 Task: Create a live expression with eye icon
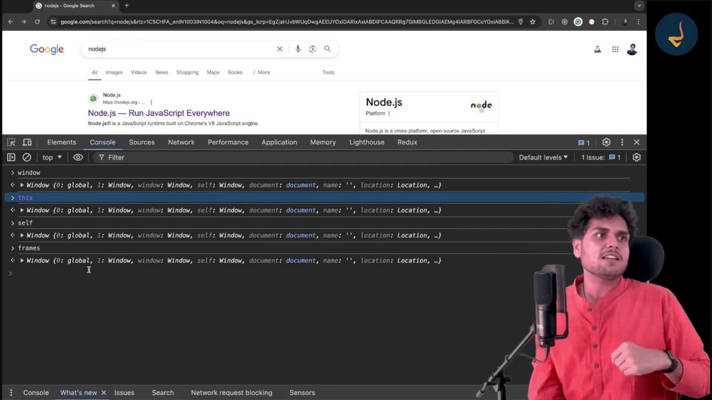(x=78, y=157)
